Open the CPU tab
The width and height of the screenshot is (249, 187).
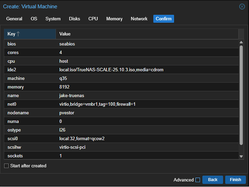pos(93,19)
